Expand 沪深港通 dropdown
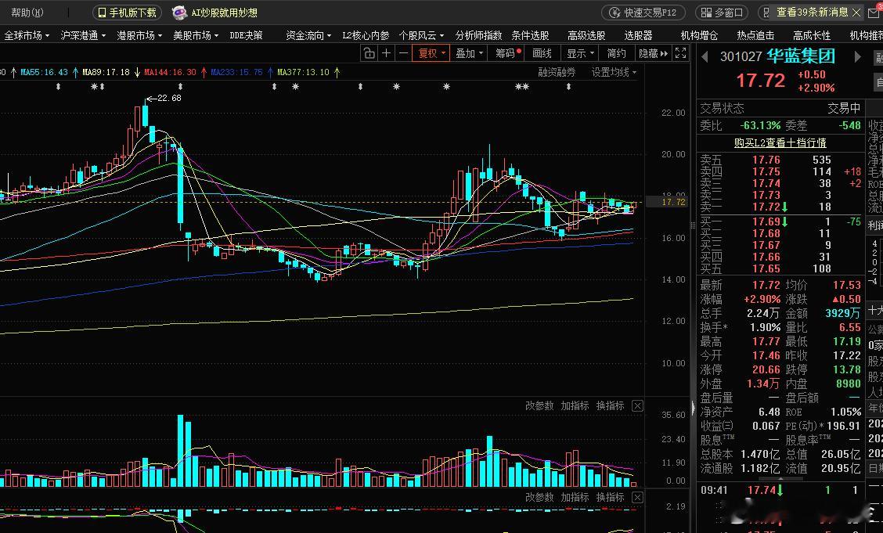This screenshot has height=533, width=883. coord(83,35)
